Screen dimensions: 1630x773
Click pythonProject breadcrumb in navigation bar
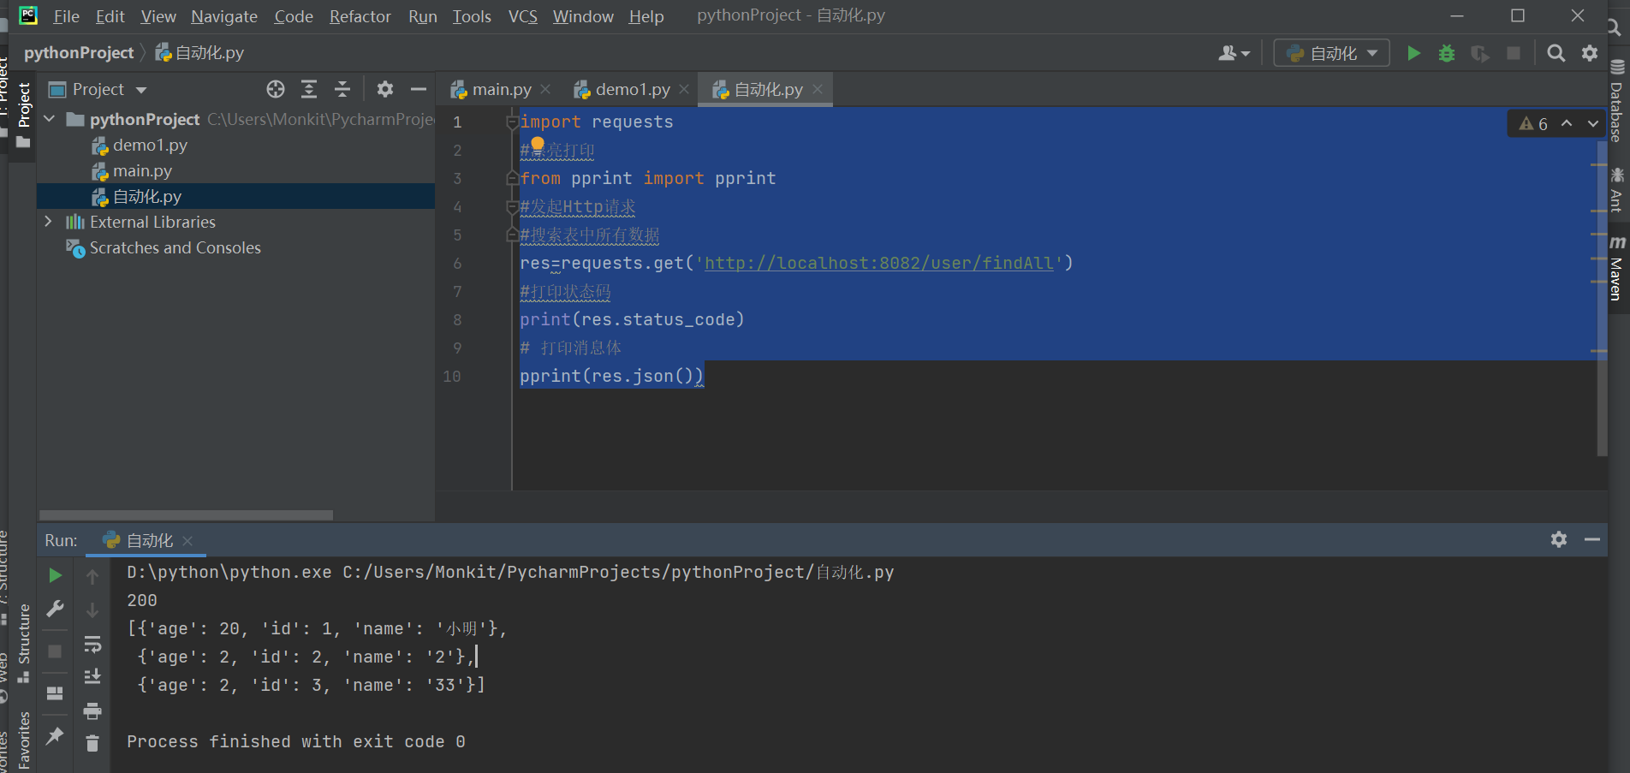point(79,53)
